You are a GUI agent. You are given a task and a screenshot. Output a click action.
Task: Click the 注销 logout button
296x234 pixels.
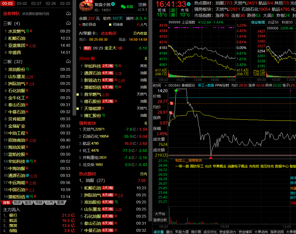(x=142, y=5)
